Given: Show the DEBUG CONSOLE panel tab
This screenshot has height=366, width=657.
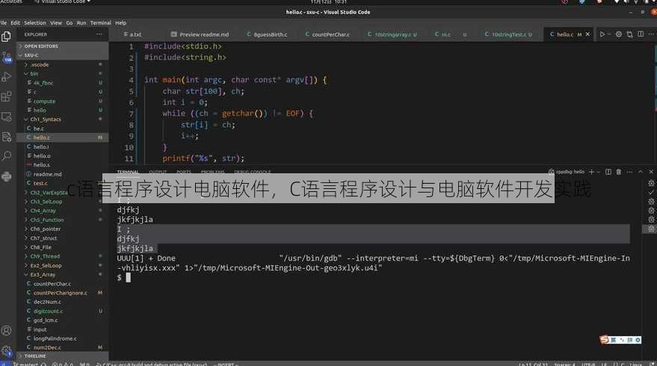Looking at the screenshot, I should tap(252, 172).
